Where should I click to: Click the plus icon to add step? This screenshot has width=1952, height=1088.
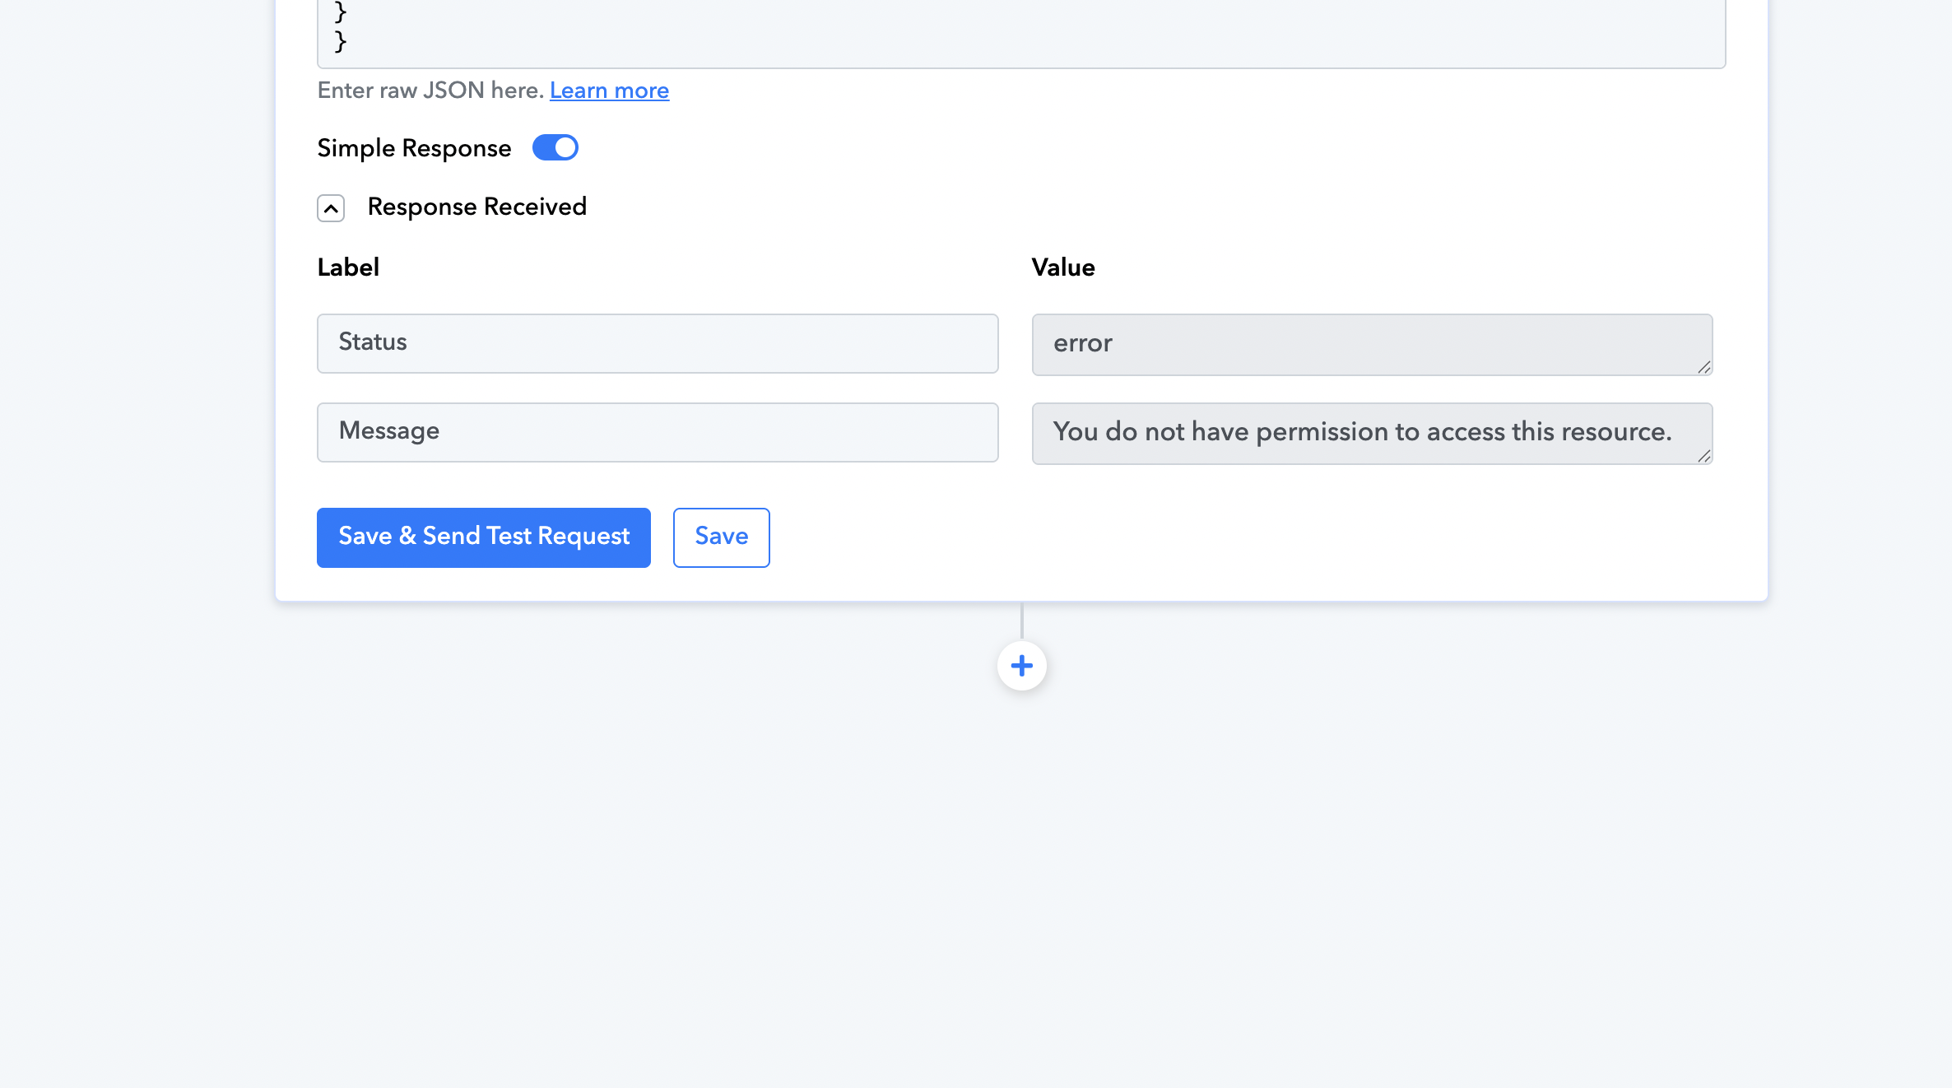tap(1021, 666)
